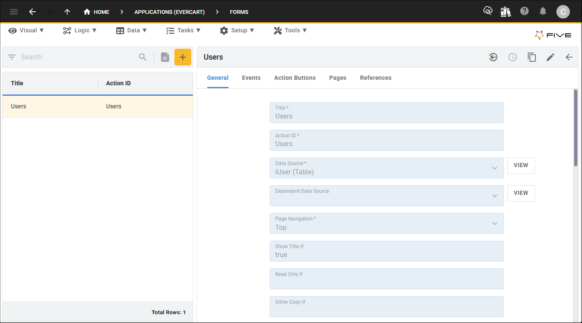582x323 pixels.
Task: Open the notifications bell icon
Action: tap(543, 11)
